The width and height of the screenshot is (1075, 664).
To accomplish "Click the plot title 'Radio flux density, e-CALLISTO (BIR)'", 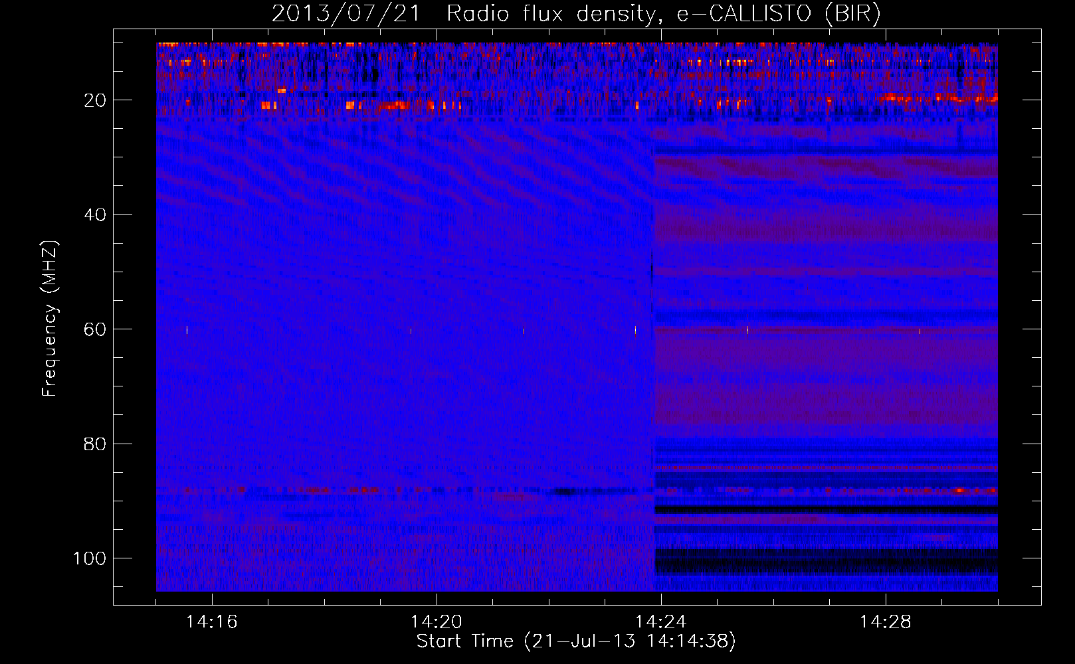I will pos(663,14).
